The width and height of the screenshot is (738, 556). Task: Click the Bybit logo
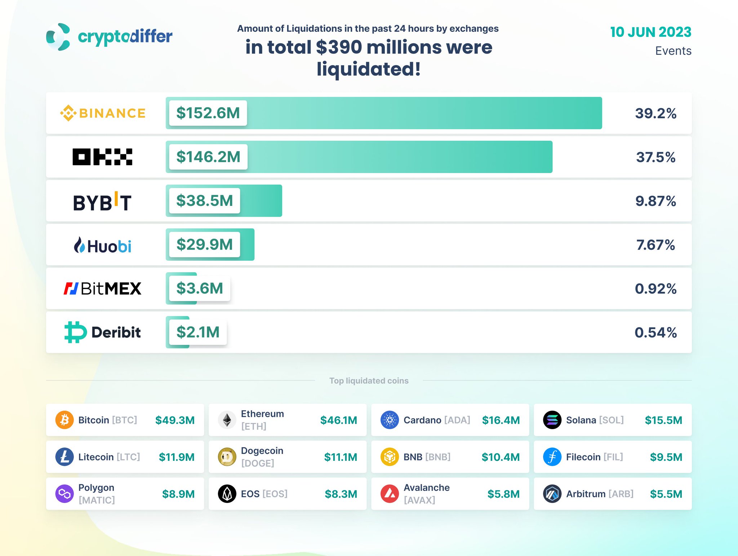(102, 201)
